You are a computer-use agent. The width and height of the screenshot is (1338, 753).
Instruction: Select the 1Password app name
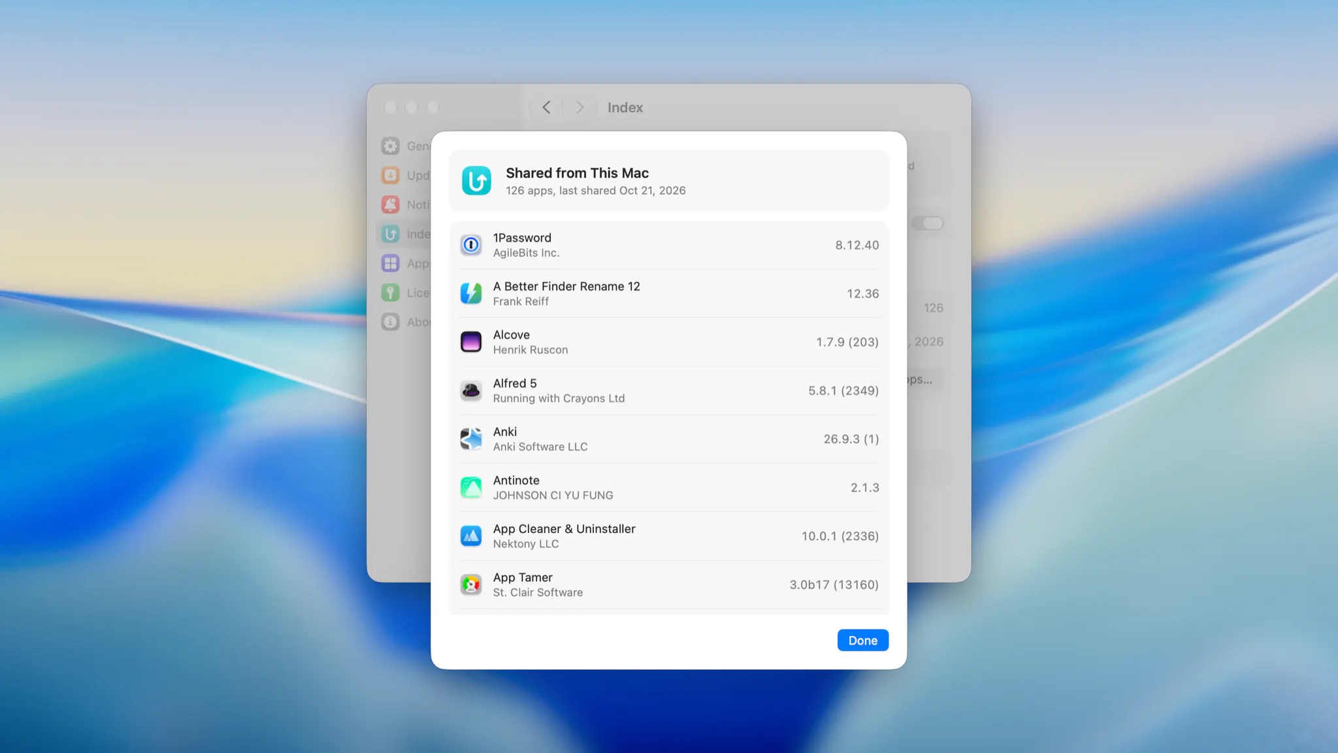click(522, 238)
